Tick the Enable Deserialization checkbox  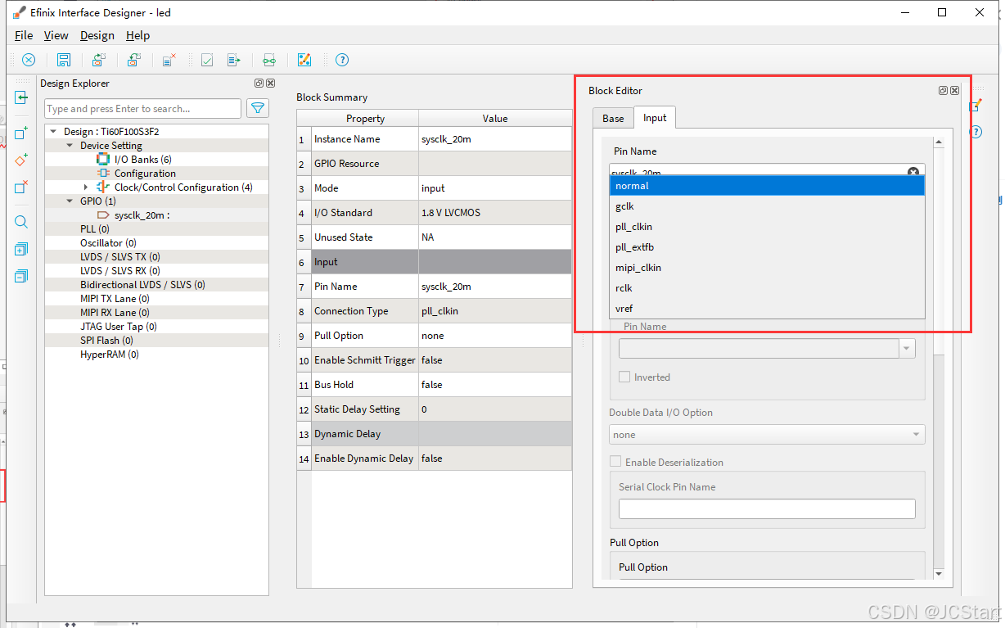(615, 462)
